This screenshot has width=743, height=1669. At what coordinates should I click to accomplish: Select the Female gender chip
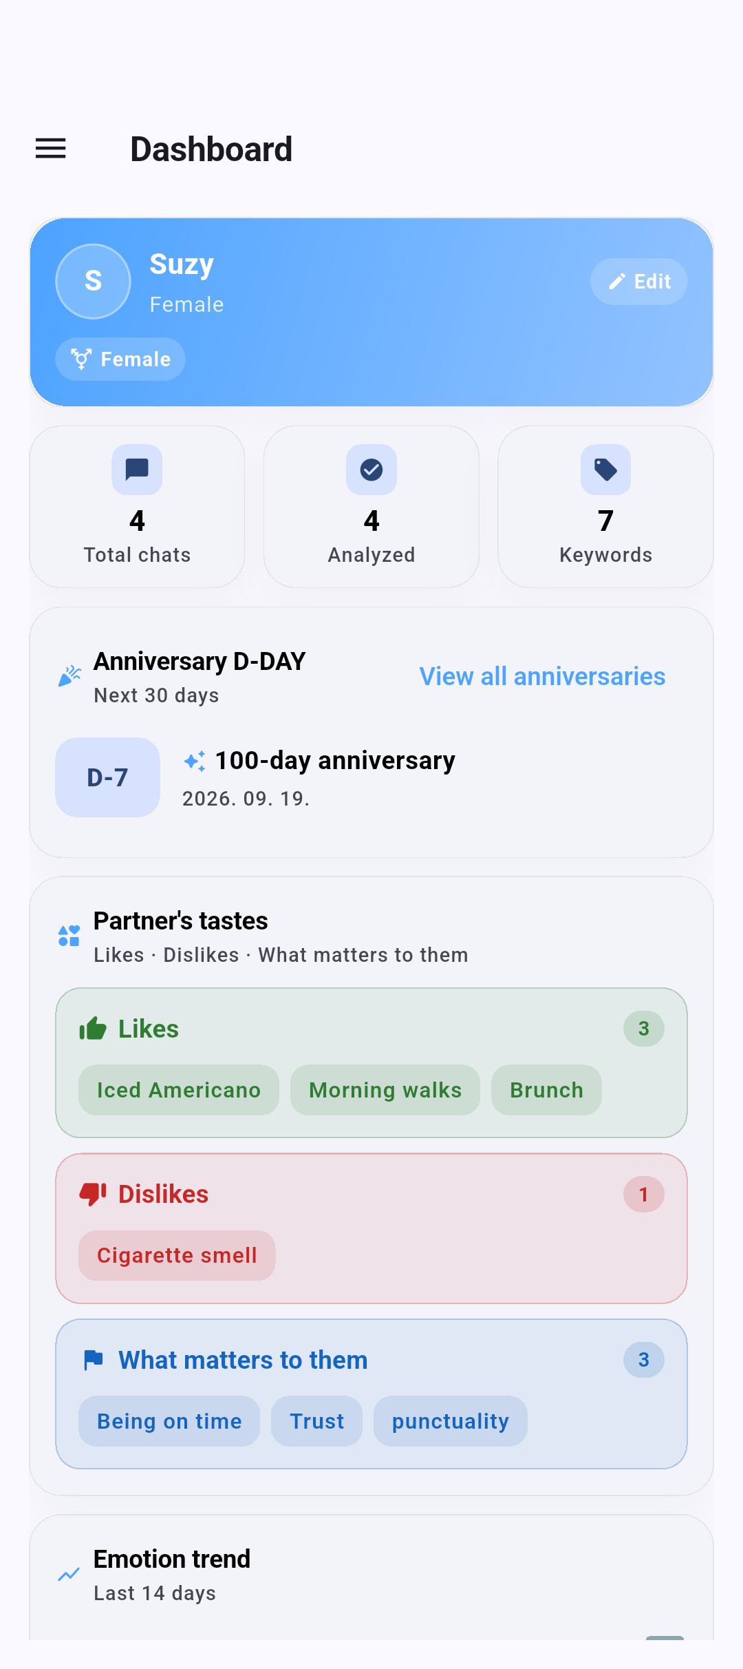click(x=120, y=359)
